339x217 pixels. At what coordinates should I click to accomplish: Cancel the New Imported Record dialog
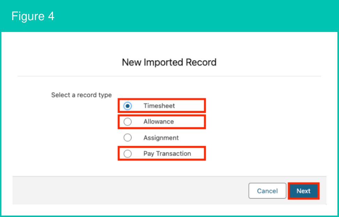coord(267,191)
